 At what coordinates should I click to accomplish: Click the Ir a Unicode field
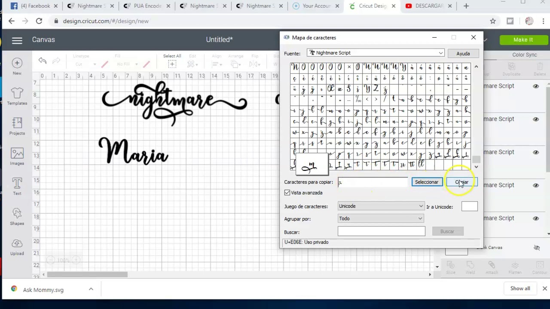point(469,206)
